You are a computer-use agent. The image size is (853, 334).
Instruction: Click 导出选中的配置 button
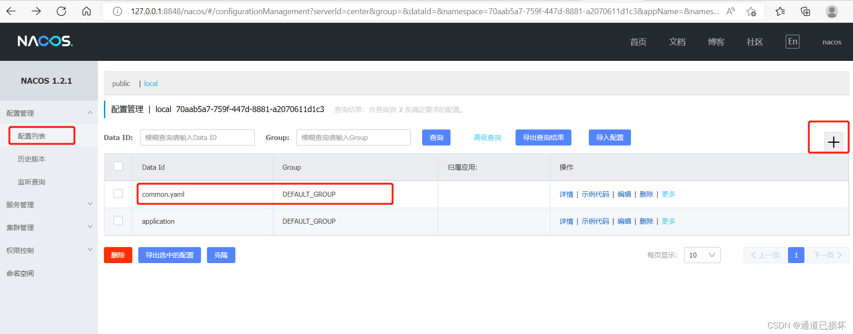click(169, 255)
